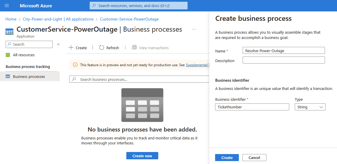This screenshot has width=337, height=164.
Task: Collapse the sidebar with the double-chevron icon
Action: pyautogui.click(x=58, y=44)
